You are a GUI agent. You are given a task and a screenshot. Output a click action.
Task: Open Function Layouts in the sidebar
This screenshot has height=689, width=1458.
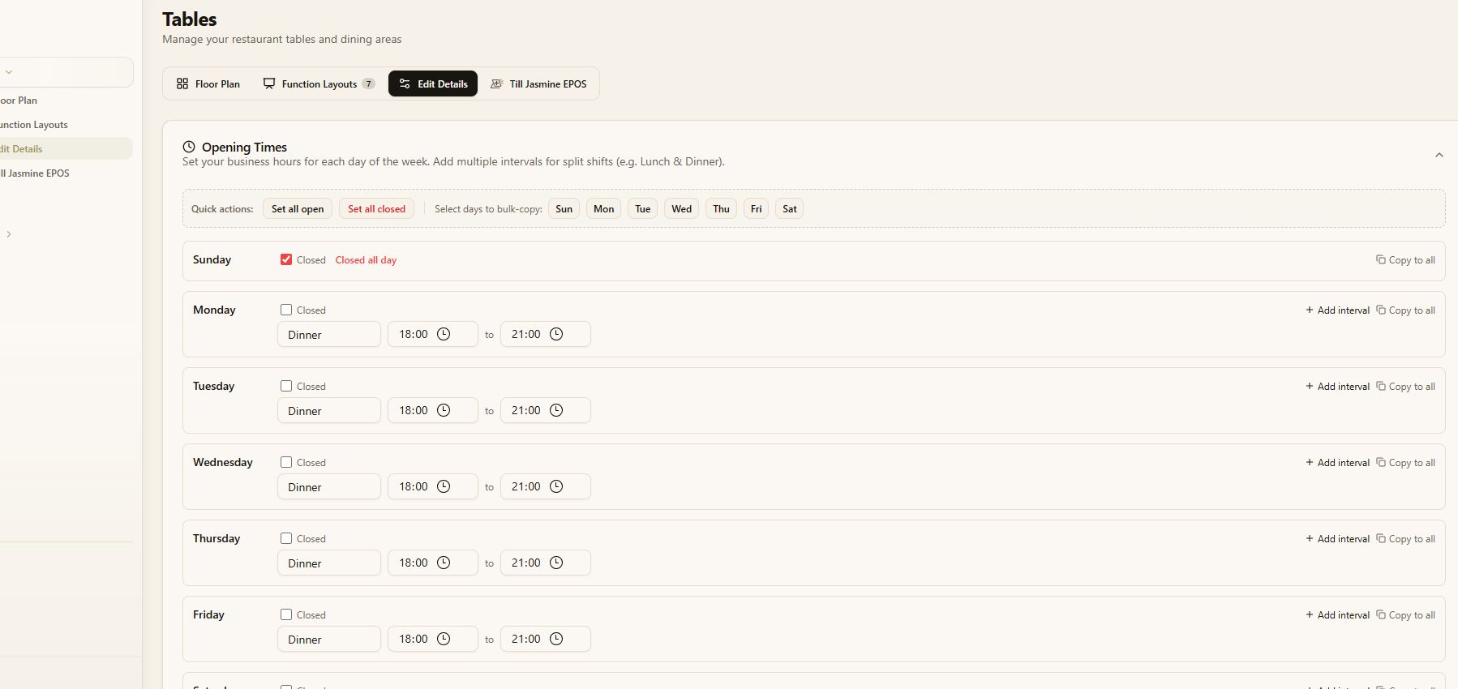[x=34, y=125]
